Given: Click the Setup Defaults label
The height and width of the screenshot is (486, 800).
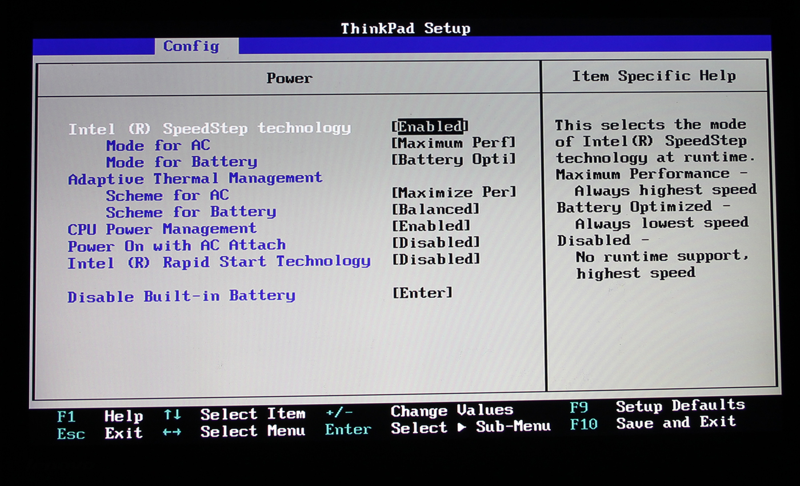Looking at the screenshot, I should 681,406.
